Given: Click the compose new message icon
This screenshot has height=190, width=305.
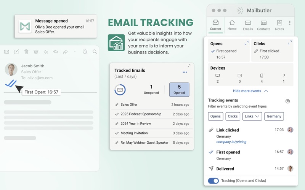Looking at the screenshot, I should [16, 52].
